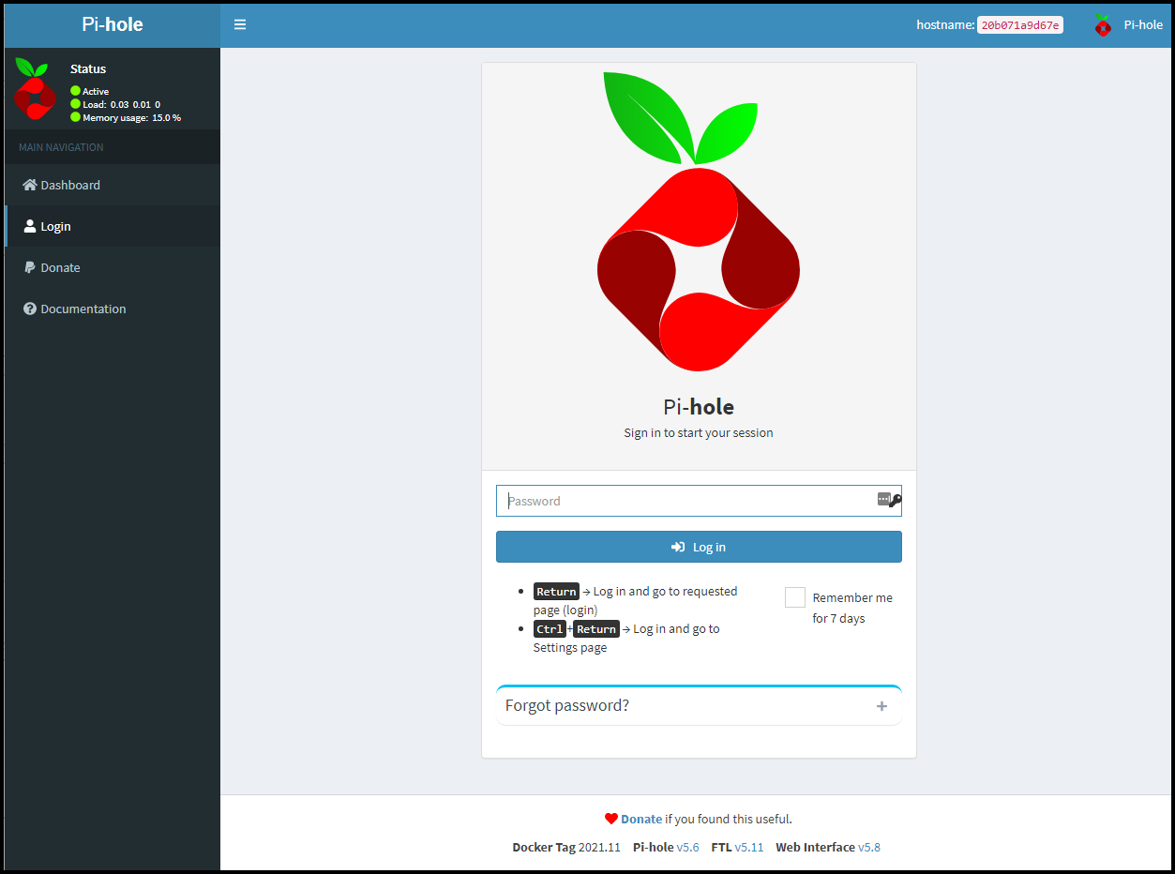Open the Donate link in the footer
Screen dimensions: 1175x874
(640, 819)
